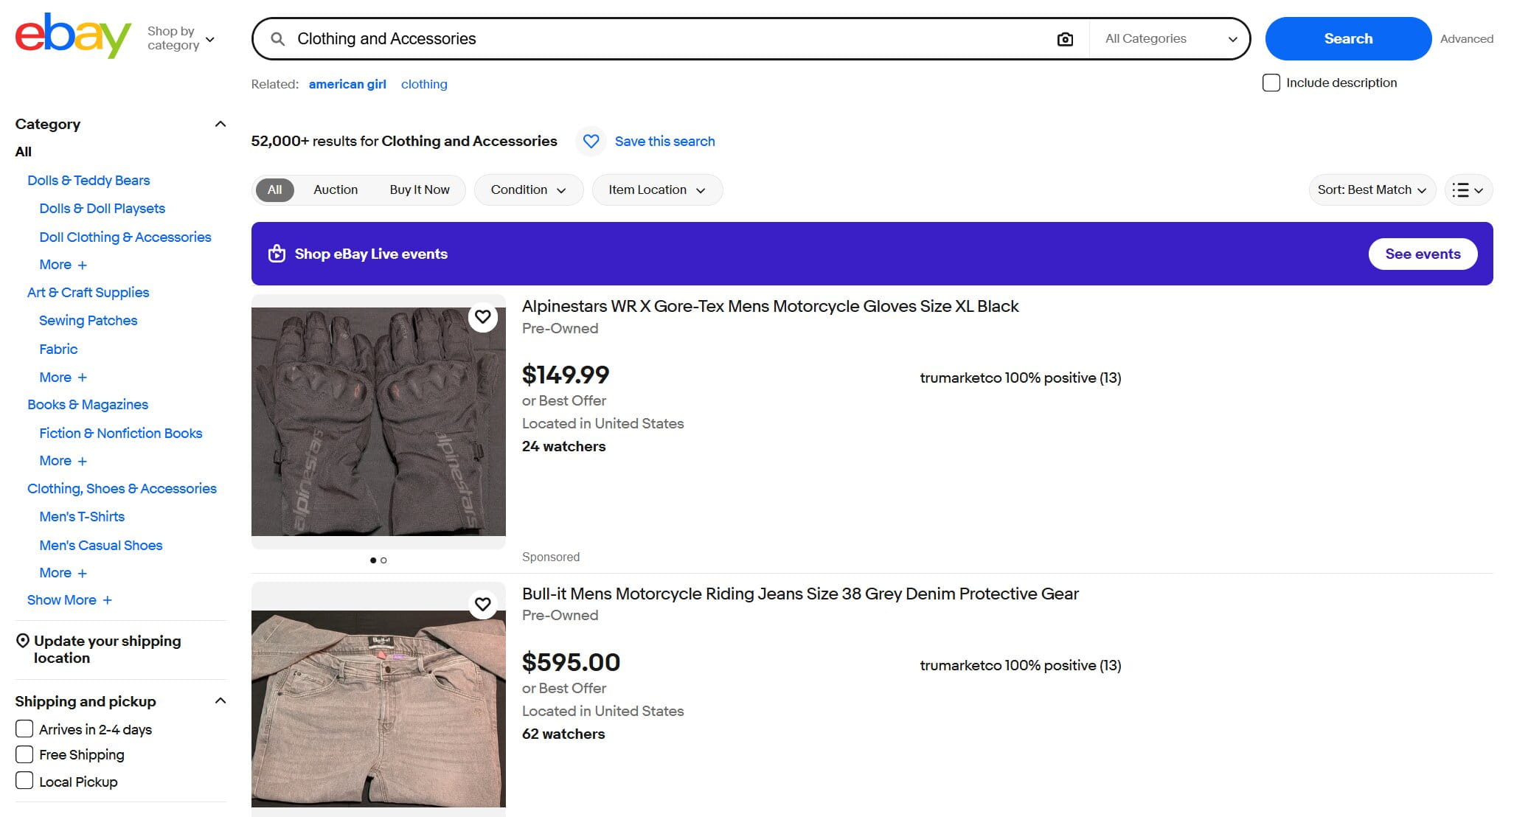Image resolution: width=1514 pixels, height=817 pixels.
Task: Open the Alpinestars gloves product photo
Action: pyautogui.click(x=378, y=422)
